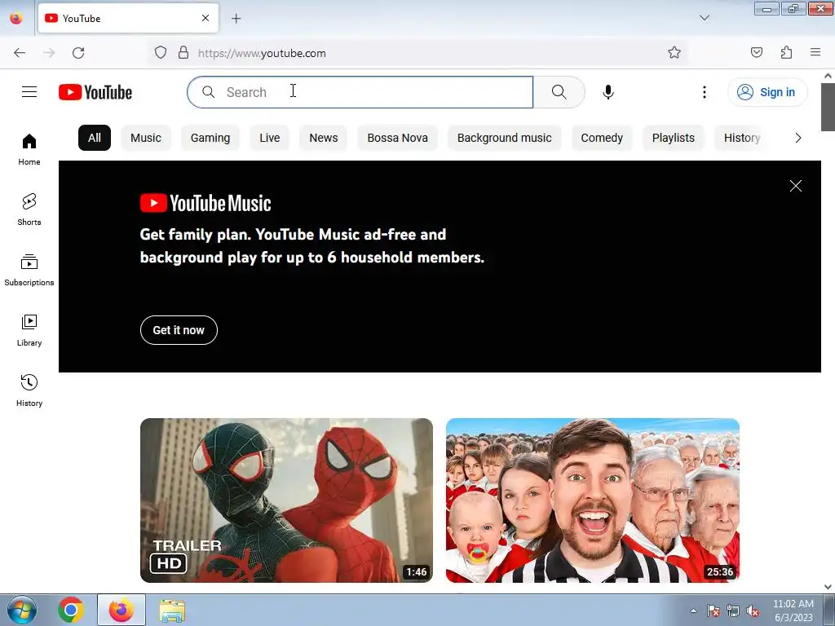Start voice search with microphone icon

607,92
